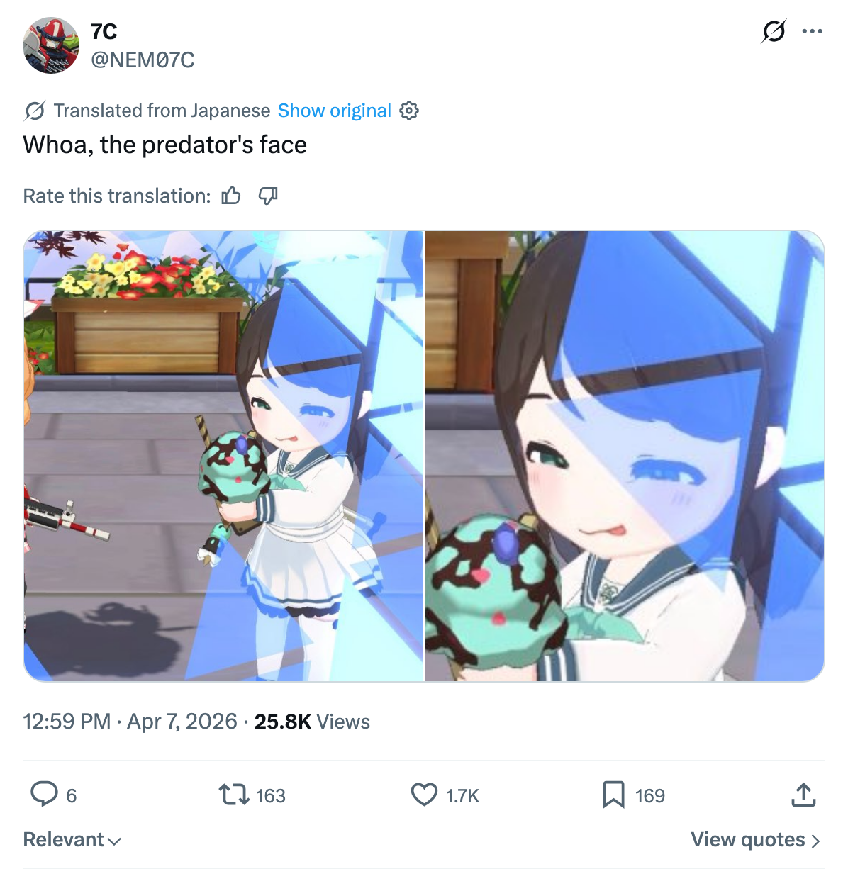
Task: Bookmark the post with bookmark icon
Action: click(x=613, y=795)
